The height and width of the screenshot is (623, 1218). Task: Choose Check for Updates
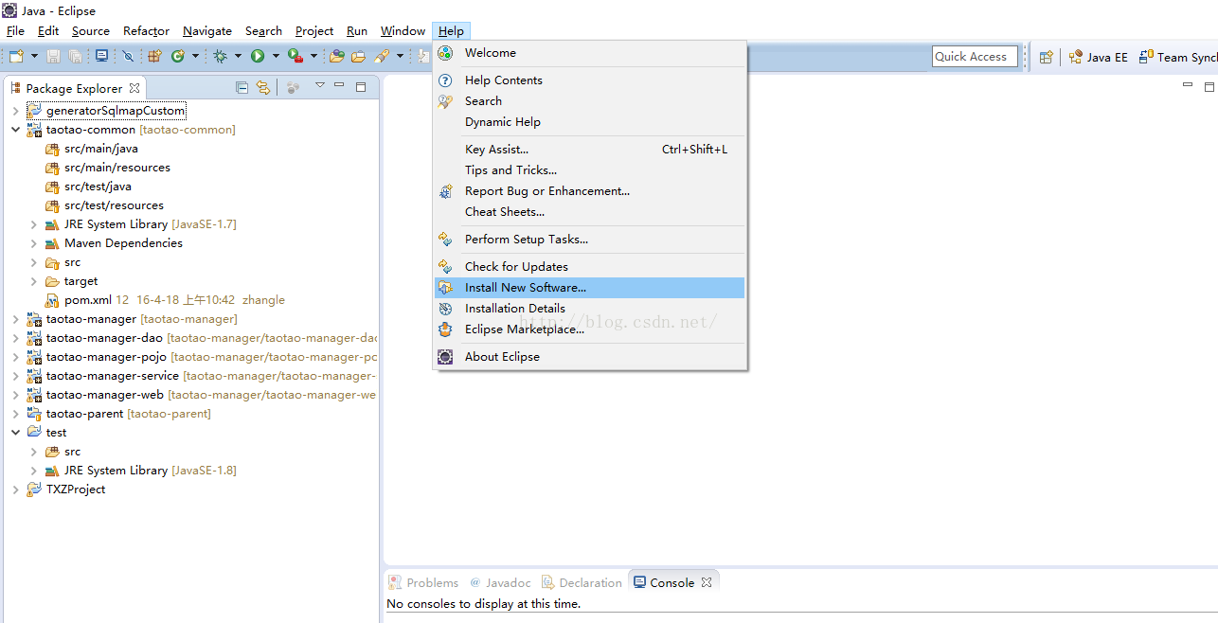[589, 267]
